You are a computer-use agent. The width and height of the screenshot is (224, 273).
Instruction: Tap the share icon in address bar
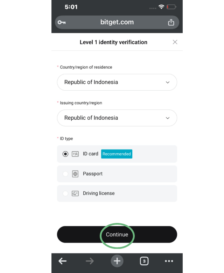pos(171,22)
